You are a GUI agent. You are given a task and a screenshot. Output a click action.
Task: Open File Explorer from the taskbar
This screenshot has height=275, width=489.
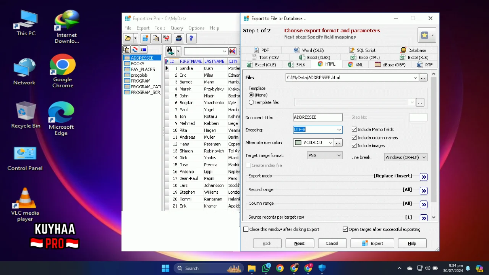click(251, 268)
